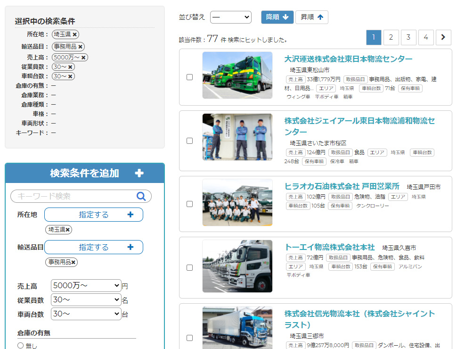Image resolution: width=465 pixels, height=349 pixels.
Task: Open ヒラオカ石油株式会社 戸田営業所 link
Action: 342,186
